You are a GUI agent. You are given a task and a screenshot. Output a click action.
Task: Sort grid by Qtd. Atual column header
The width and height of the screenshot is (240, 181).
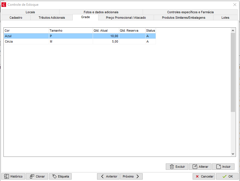click(106, 31)
